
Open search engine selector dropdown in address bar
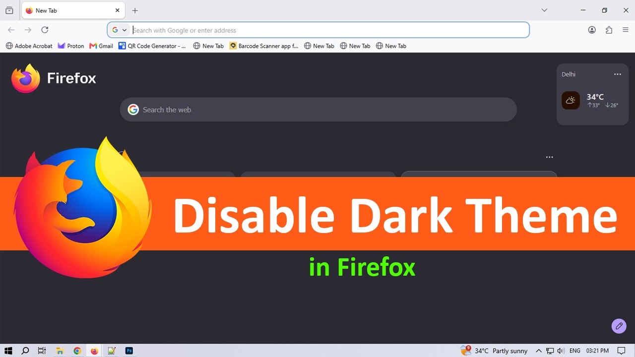point(120,30)
